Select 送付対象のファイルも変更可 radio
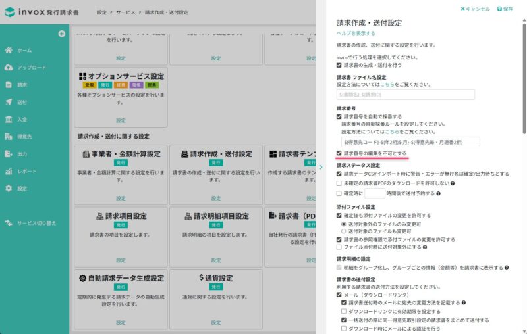This screenshot has height=334, width=527. point(343,231)
